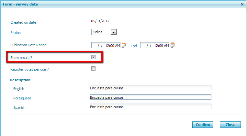Screen dimensions: 247x136
Task: Enable Register votes per user checkbox
Action: click(x=93, y=69)
